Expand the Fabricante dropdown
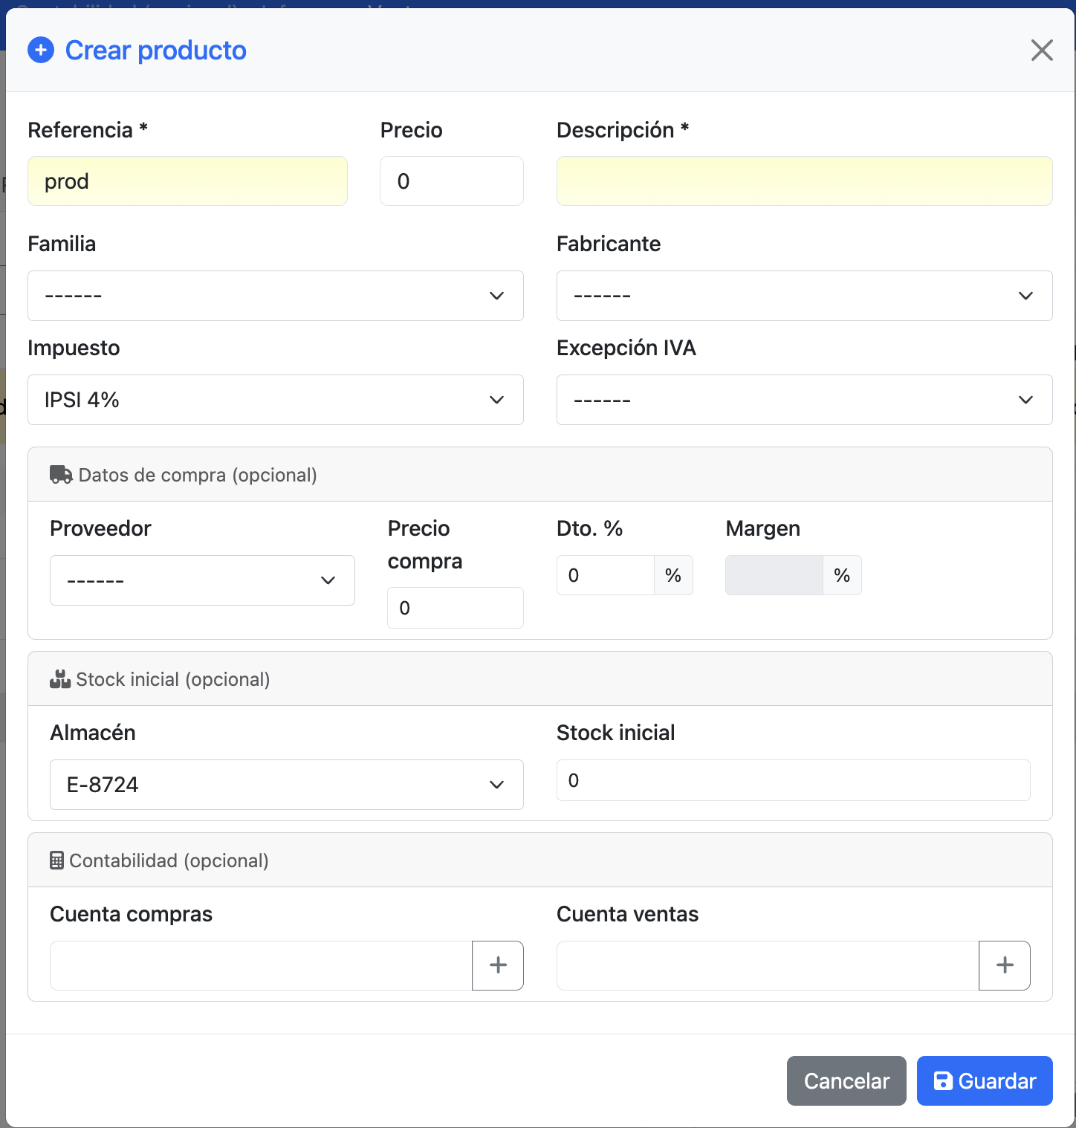Image resolution: width=1076 pixels, height=1128 pixels. tap(804, 296)
